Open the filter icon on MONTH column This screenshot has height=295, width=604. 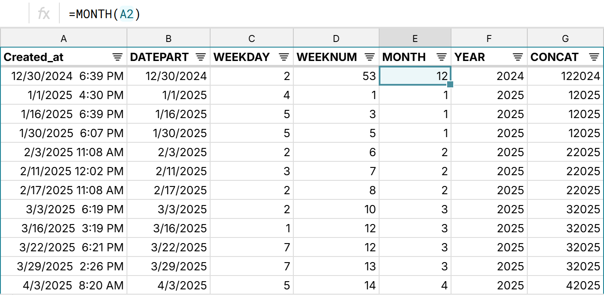tap(442, 56)
